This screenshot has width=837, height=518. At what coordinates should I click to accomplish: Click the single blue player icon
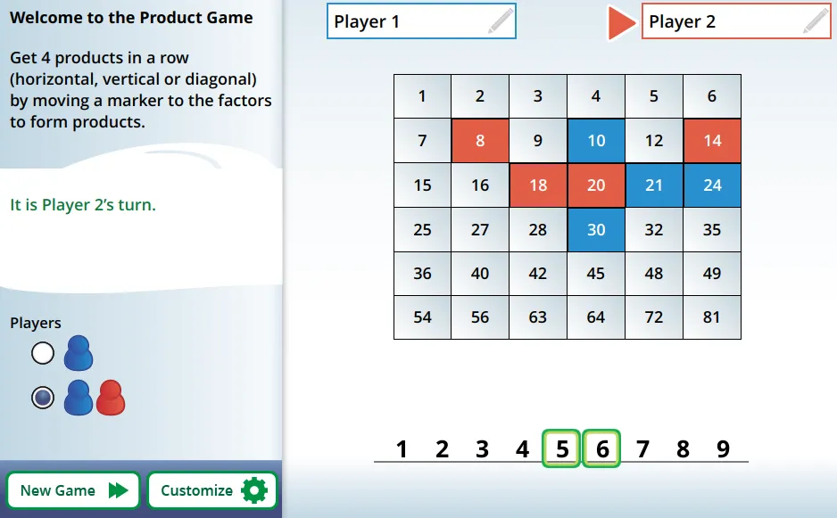[x=79, y=354]
